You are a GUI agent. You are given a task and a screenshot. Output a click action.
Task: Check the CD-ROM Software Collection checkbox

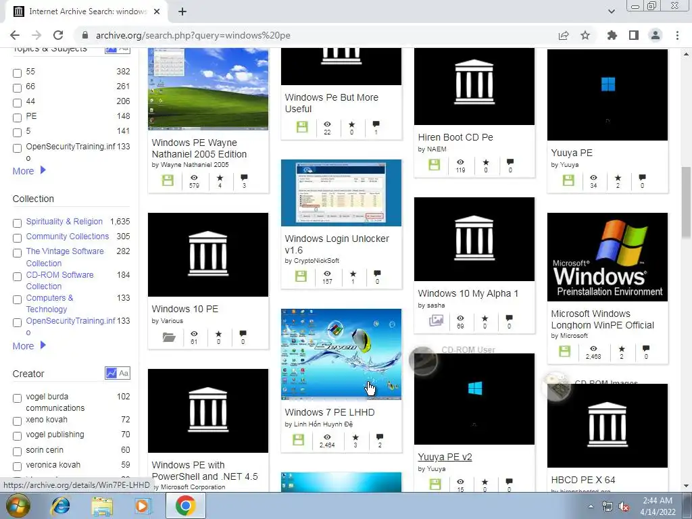[x=17, y=276]
